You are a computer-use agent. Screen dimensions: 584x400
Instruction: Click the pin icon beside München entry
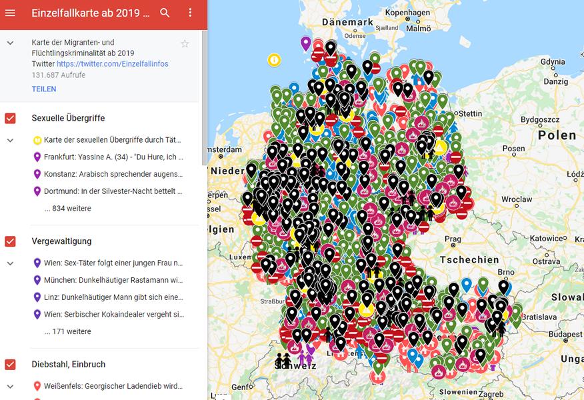coord(37,280)
